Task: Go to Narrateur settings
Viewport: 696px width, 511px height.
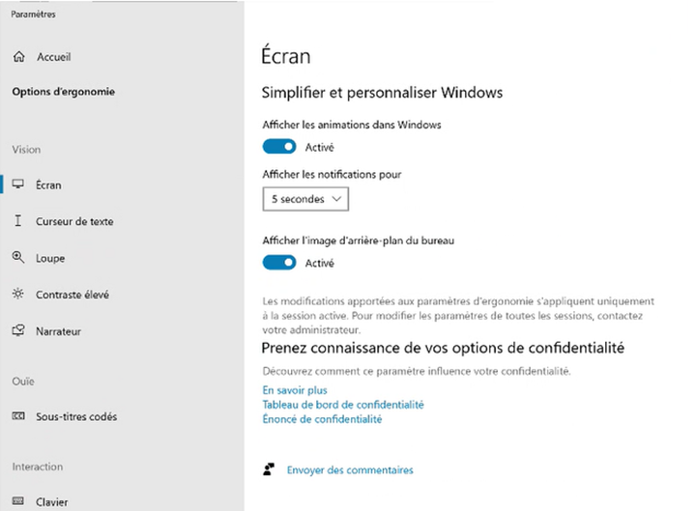Action: point(58,331)
